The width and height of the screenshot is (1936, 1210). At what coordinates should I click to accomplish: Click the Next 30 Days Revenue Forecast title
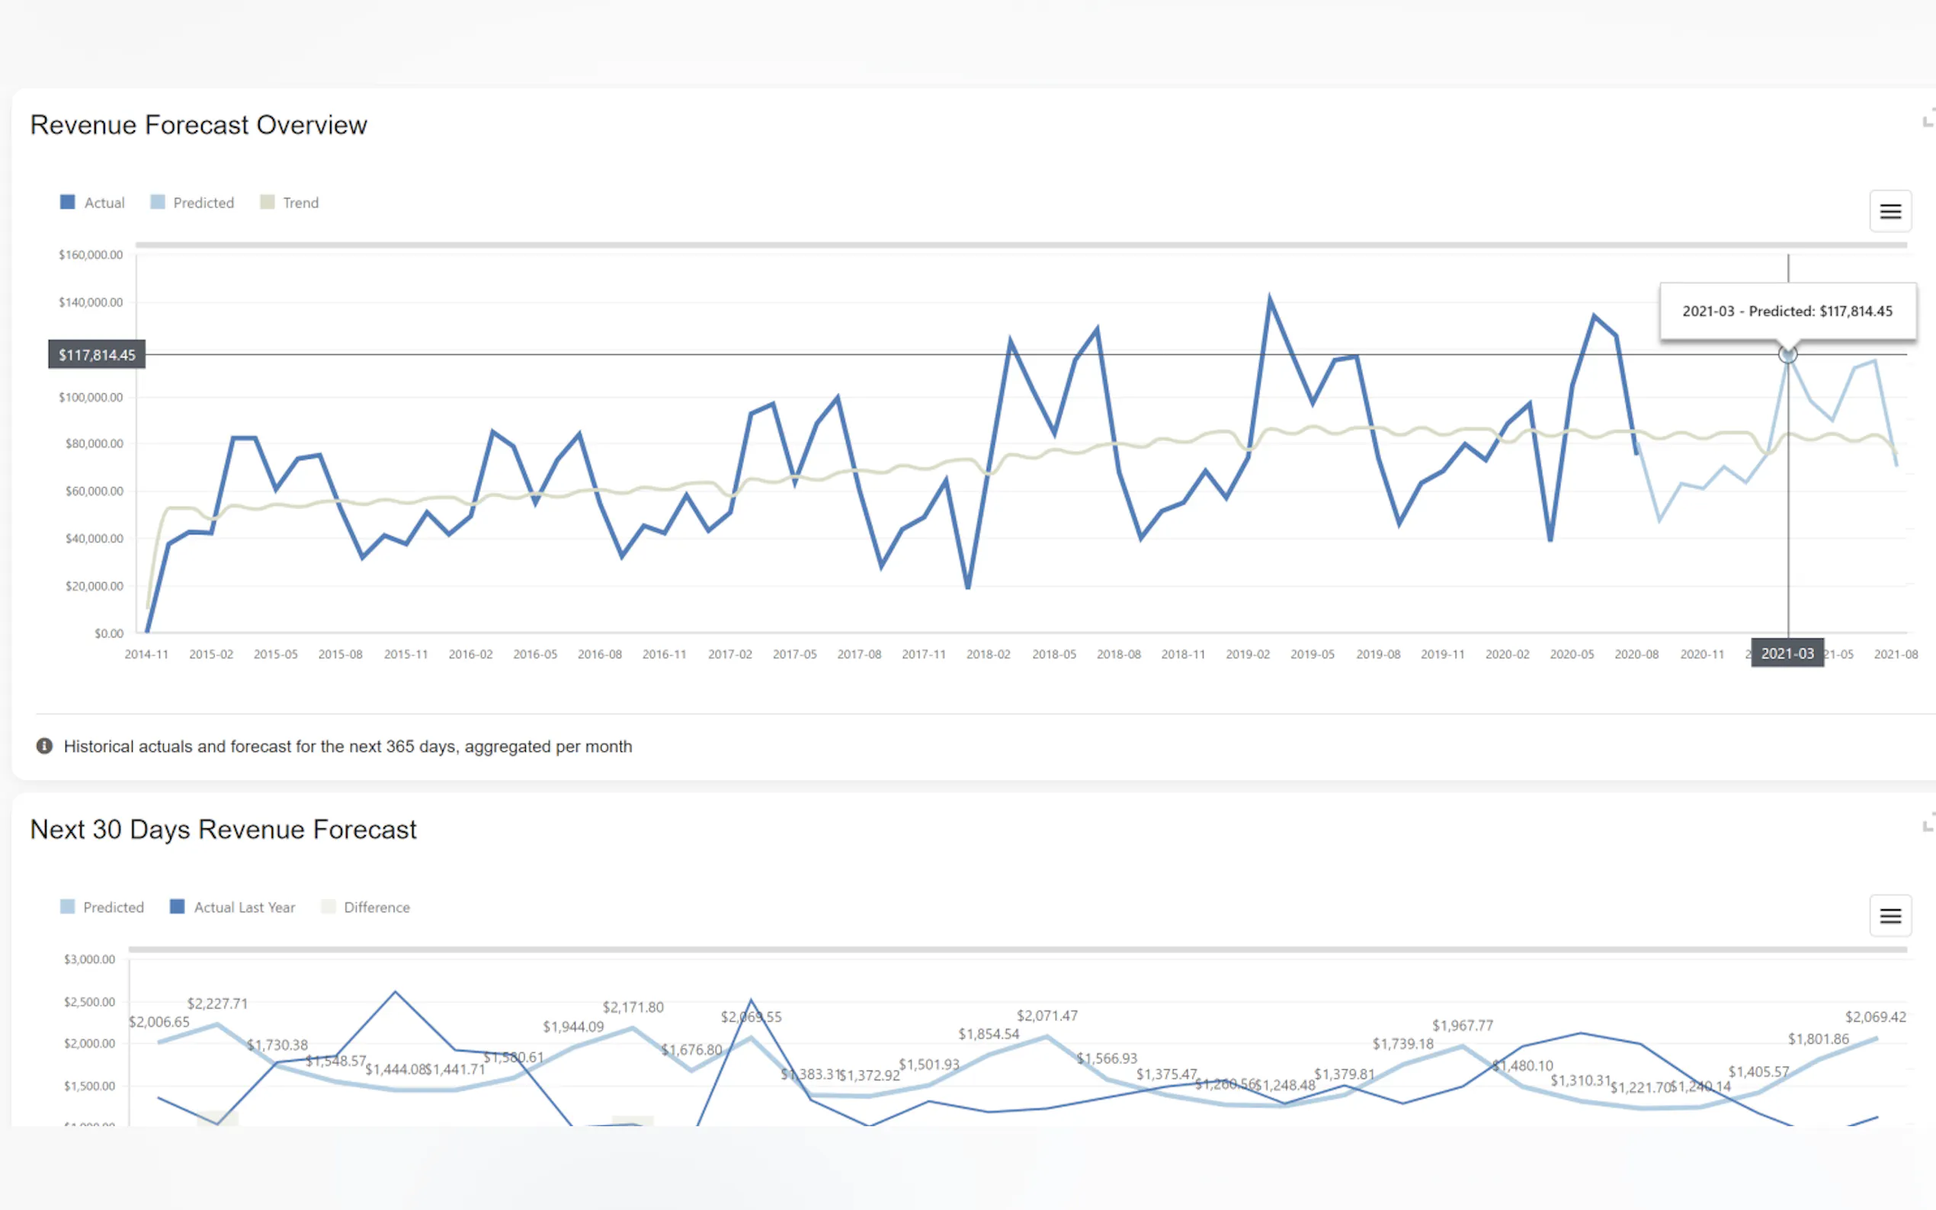(223, 829)
